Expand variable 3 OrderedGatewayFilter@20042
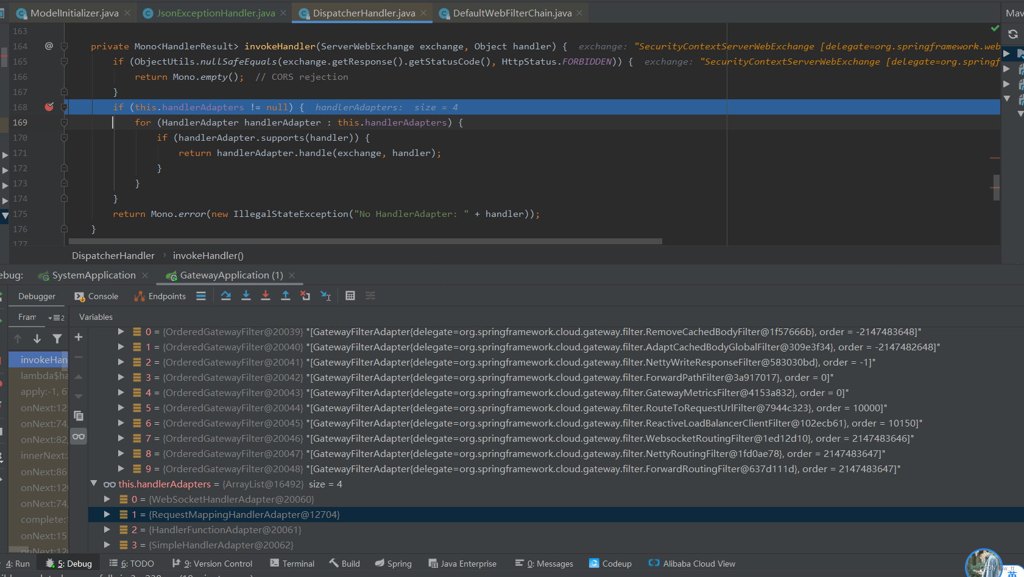1024x577 pixels. (x=121, y=377)
